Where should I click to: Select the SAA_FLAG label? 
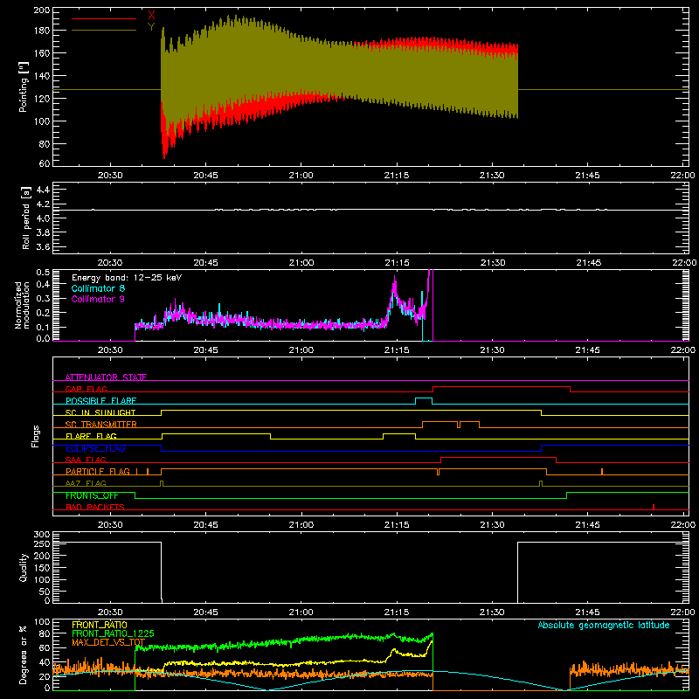pyautogui.click(x=86, y=460)
